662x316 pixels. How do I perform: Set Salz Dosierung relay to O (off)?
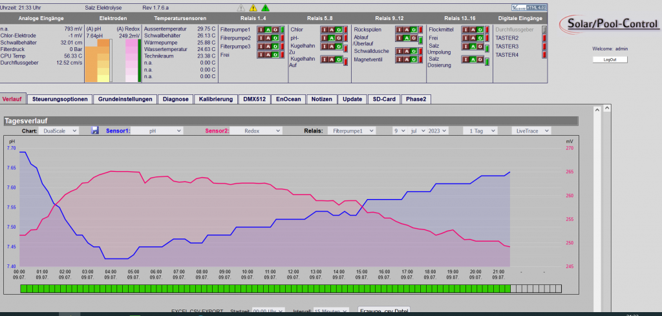point(480,59)
